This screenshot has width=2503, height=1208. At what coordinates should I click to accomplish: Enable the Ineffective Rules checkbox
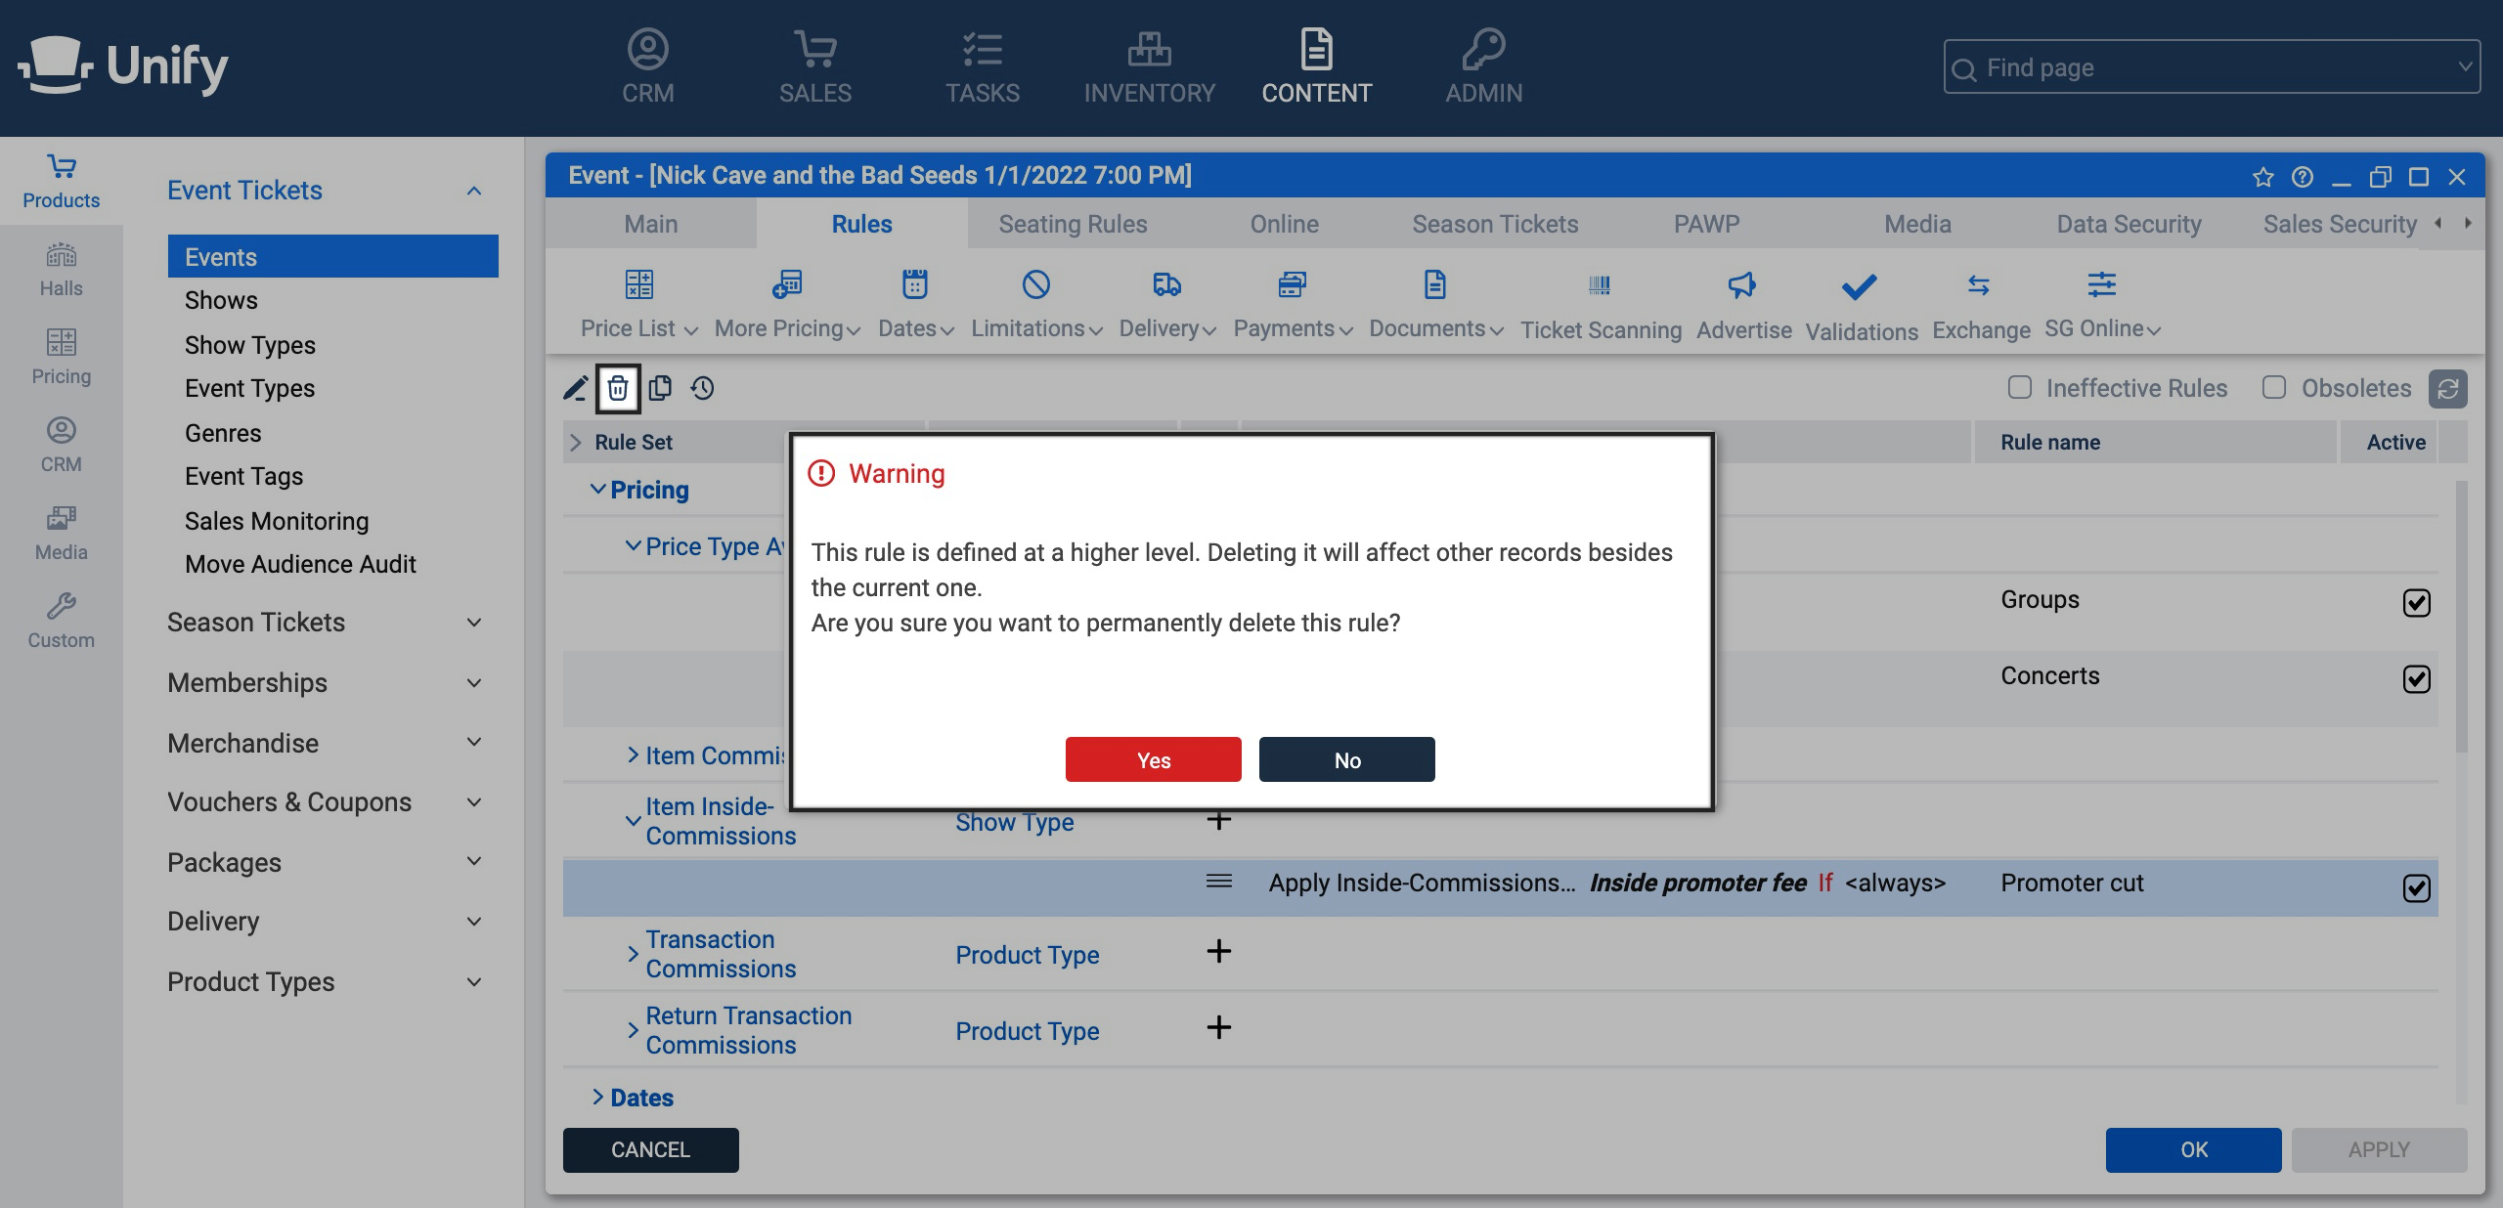click(2018, 388)
